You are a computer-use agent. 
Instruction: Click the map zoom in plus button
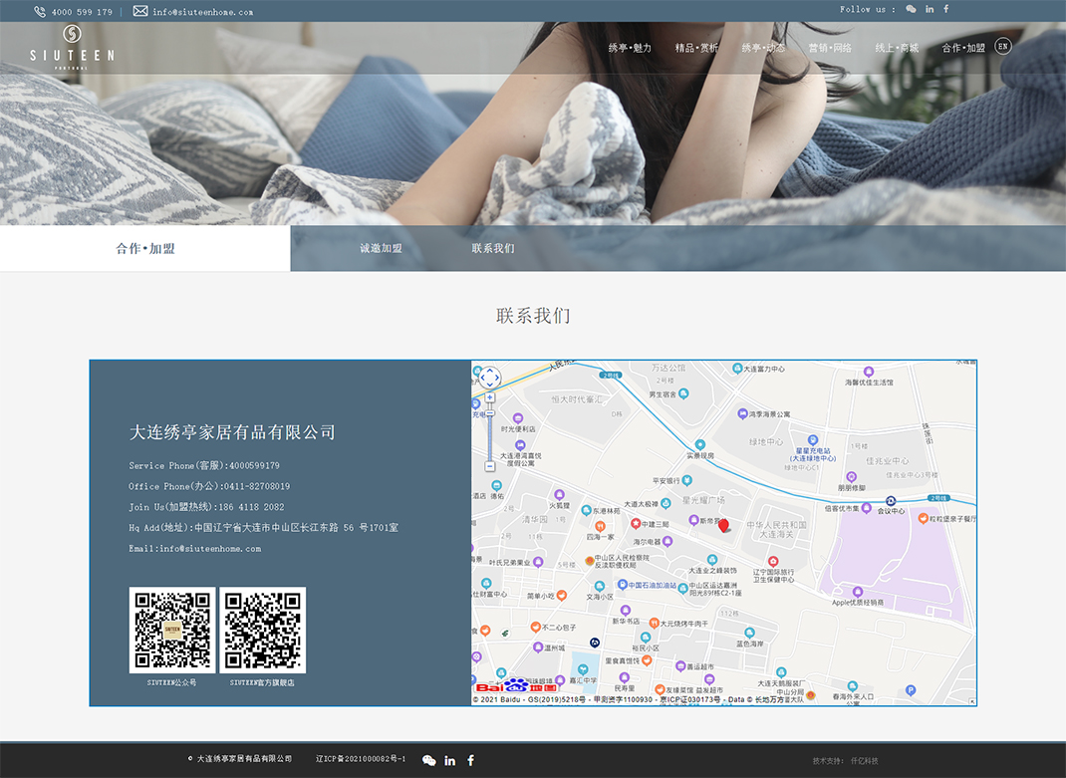coord(489,397)
